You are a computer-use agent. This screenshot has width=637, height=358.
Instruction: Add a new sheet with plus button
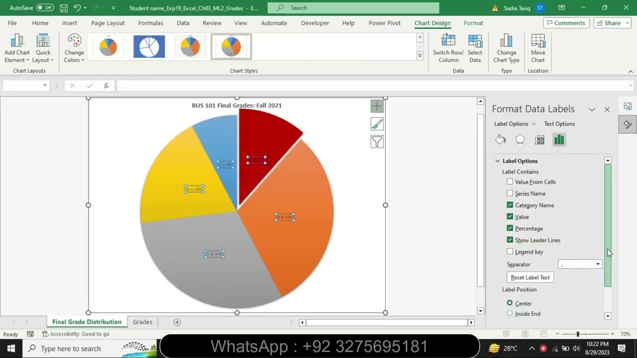click(x=177, y=322)
